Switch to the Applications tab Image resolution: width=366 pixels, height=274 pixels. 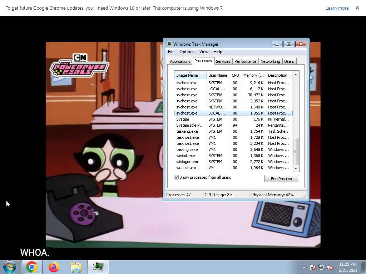tap(180, 61)
